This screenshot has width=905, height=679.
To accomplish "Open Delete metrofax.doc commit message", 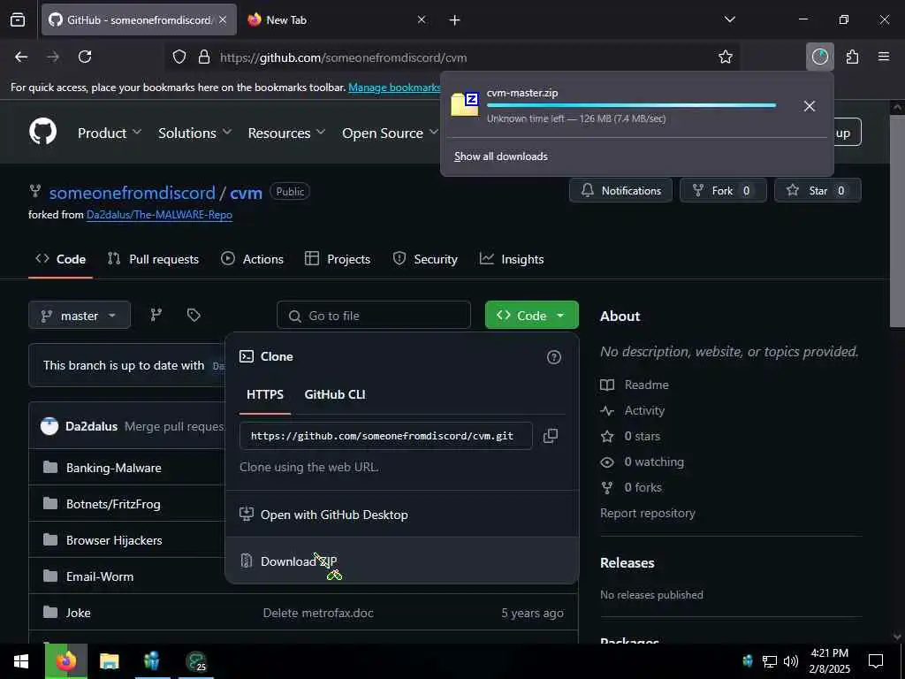I will (318, 614).
